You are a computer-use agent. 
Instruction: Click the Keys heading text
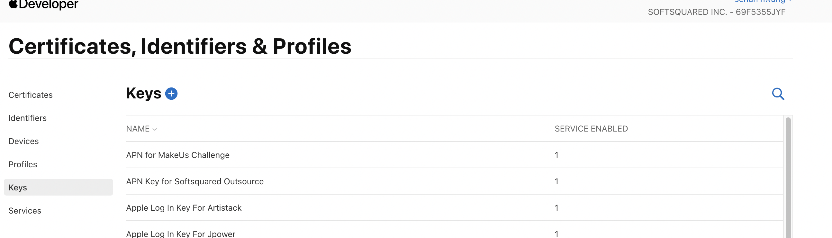pyautogui.click(x=143, y=94)
